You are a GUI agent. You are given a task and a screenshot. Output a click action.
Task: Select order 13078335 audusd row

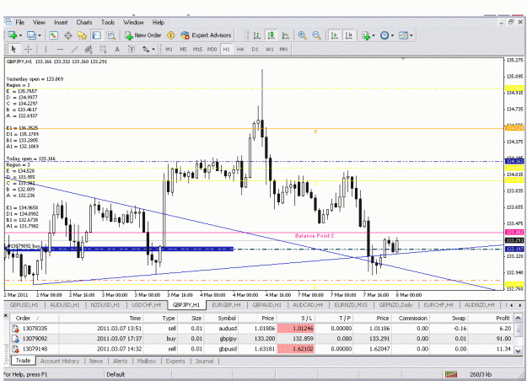click(x=261, y=328)
